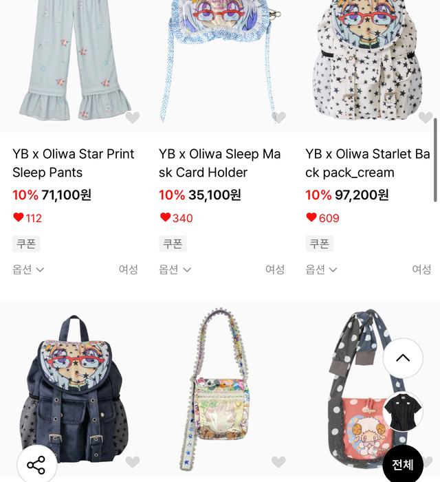Screen dimensions: 440x482
Task: Tap the up-arrow back-to-top button
Action: [403, 358]
